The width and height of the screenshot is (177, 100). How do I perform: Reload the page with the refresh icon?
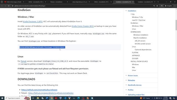click(9, 6)
